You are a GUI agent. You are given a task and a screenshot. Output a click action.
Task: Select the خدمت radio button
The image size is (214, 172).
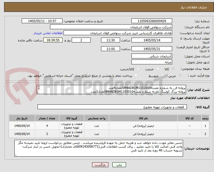(158, 69)
